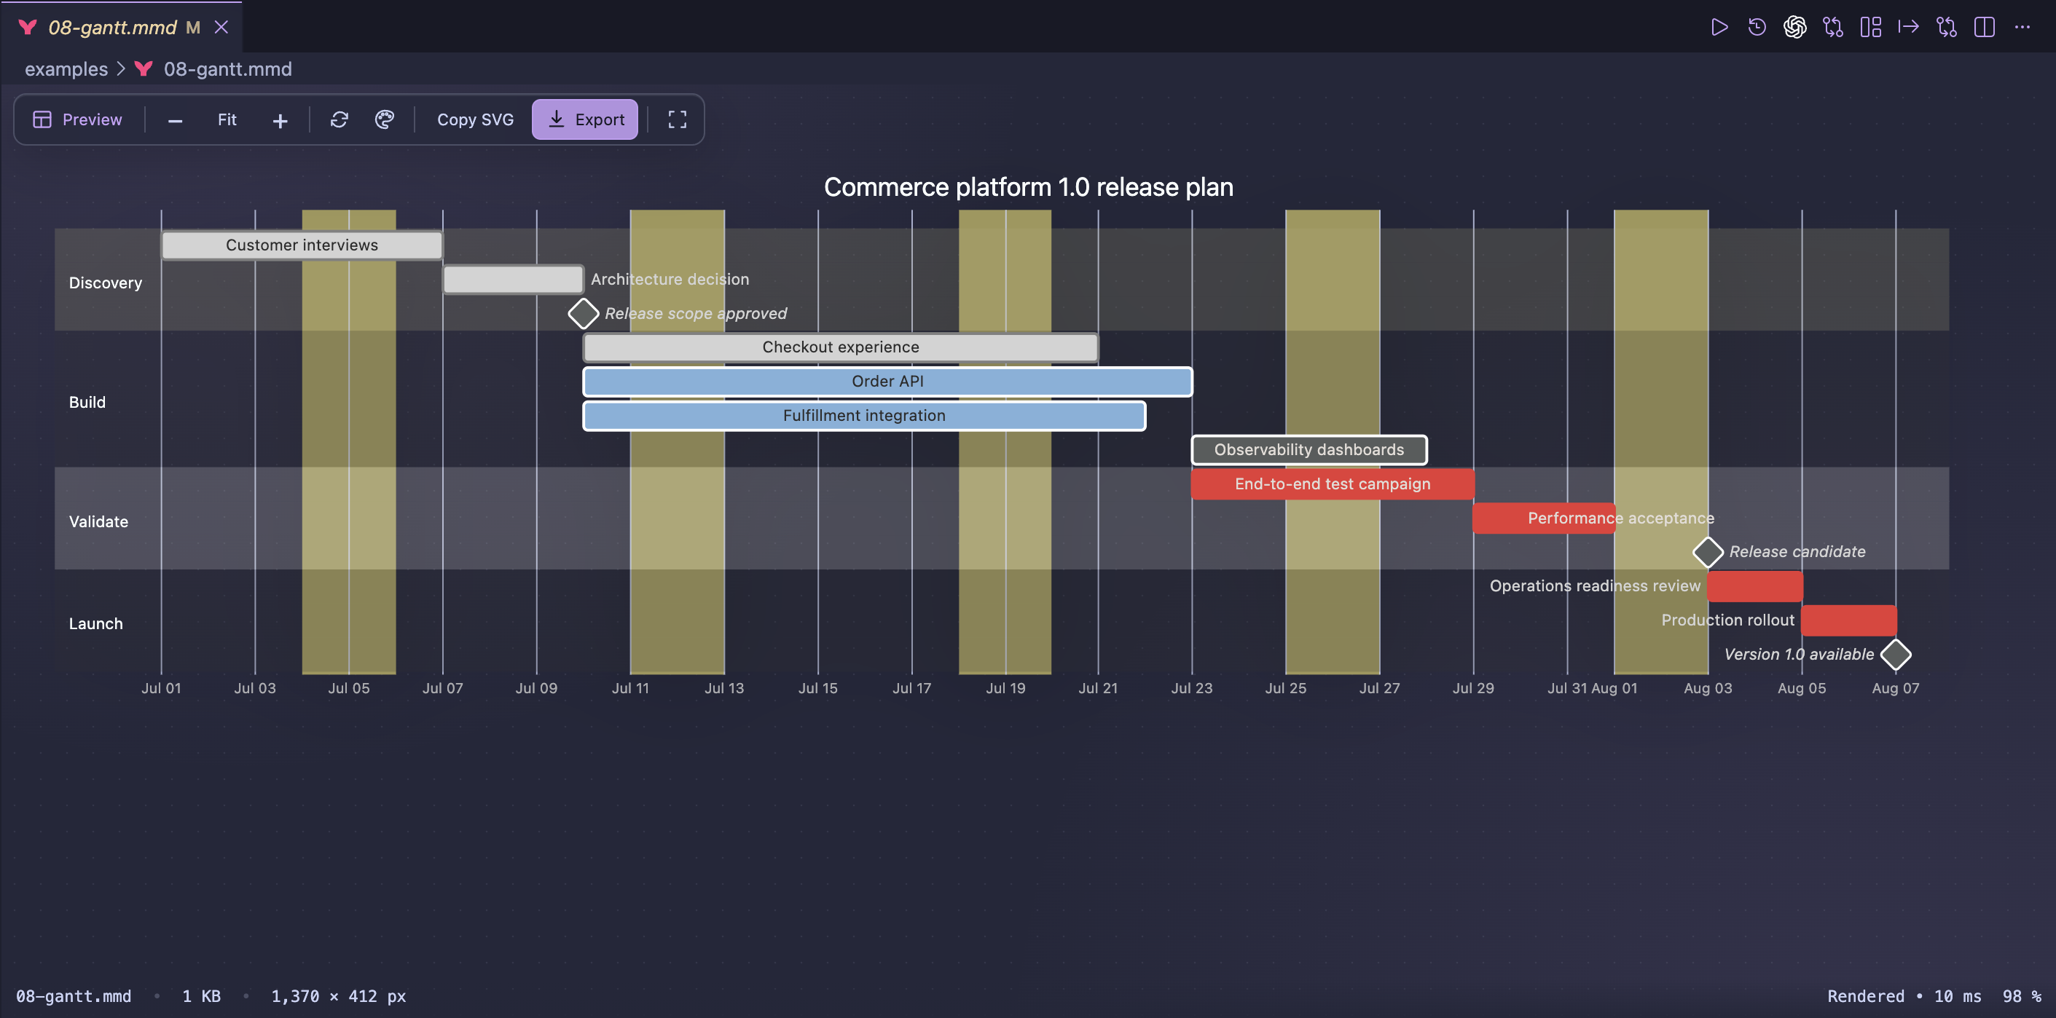This screenshot has width=2056, height=1018.
Task: Click the 98 % zoom level status
Action: (2022, 996)
